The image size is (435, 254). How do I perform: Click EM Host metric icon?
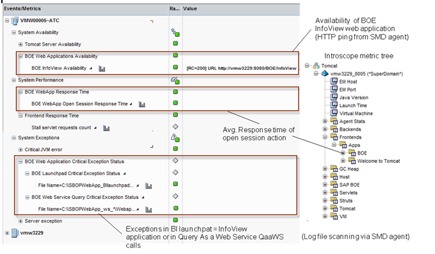[334, 81]
